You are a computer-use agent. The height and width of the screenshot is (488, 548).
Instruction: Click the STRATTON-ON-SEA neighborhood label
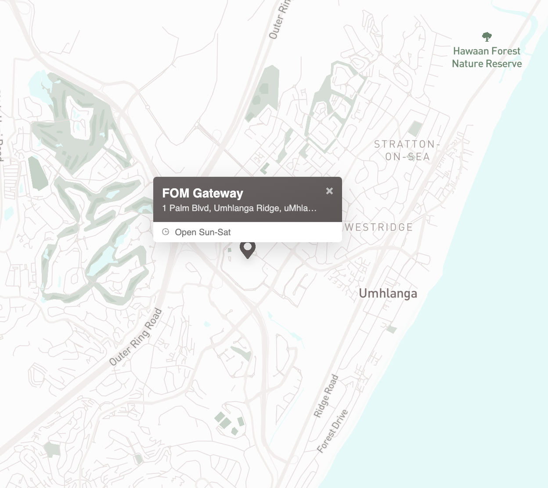[x=407, y=151]
